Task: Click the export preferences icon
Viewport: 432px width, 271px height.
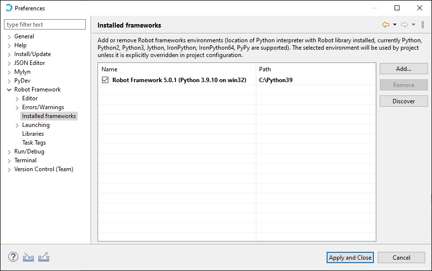Action: [44, 257]
